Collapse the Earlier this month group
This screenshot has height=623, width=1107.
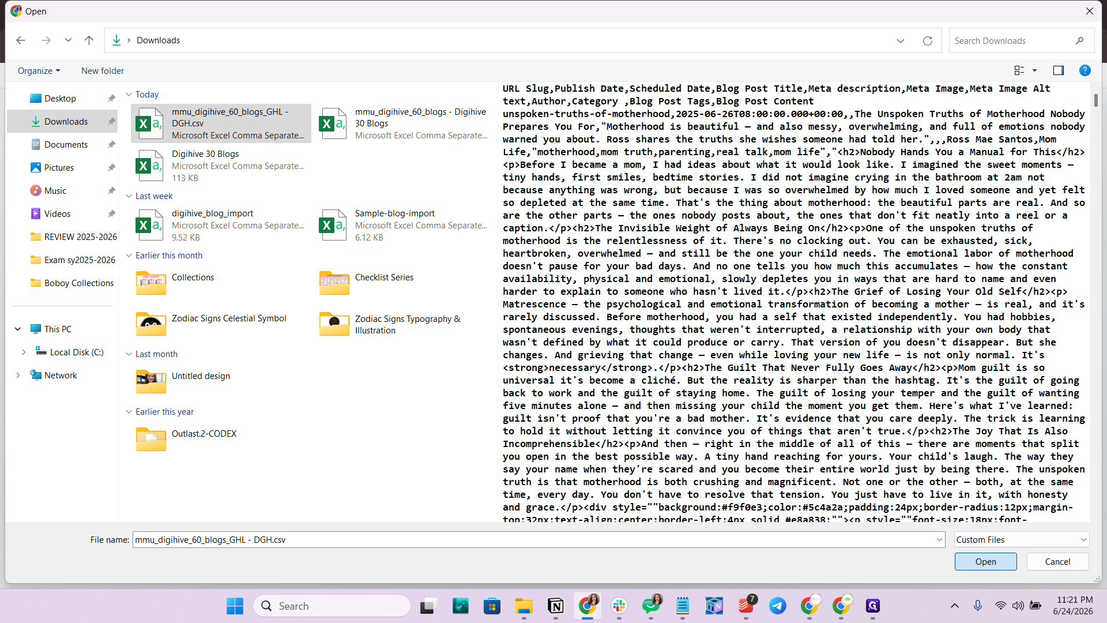129,256
